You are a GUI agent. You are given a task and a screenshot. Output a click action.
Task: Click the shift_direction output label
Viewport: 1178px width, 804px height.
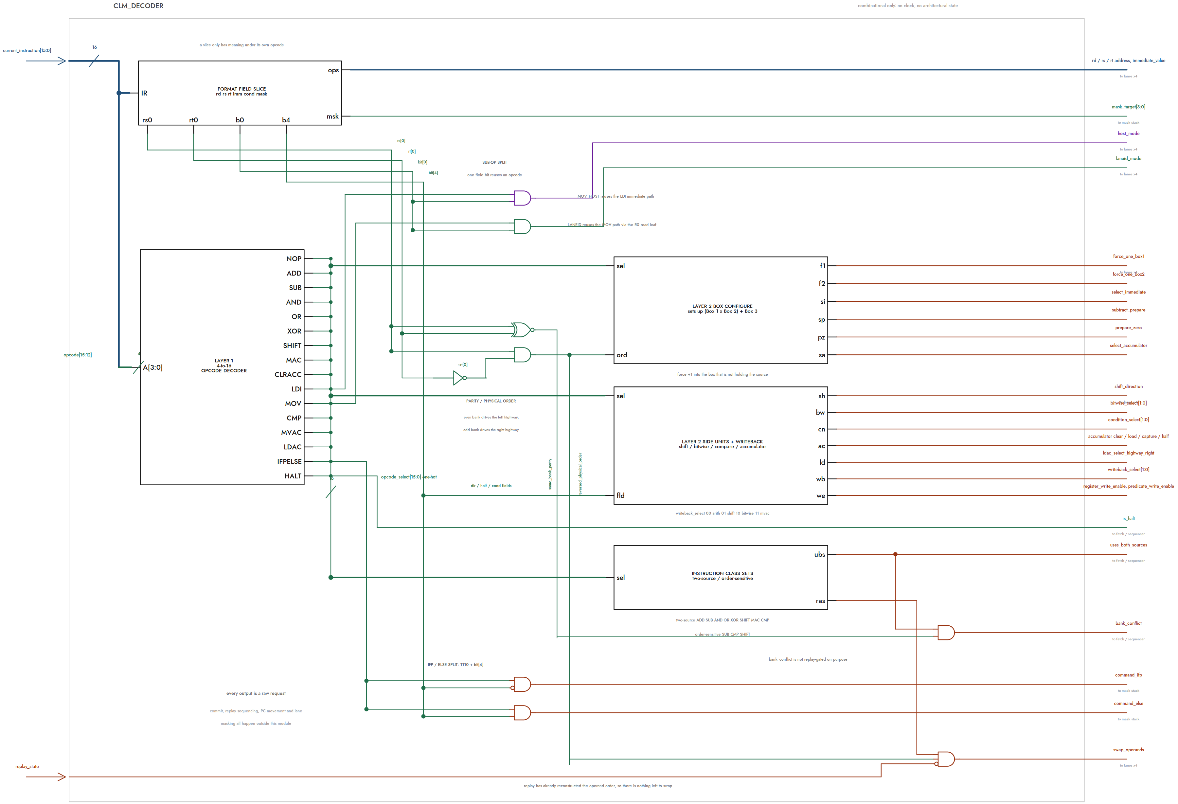(1128, 386)
